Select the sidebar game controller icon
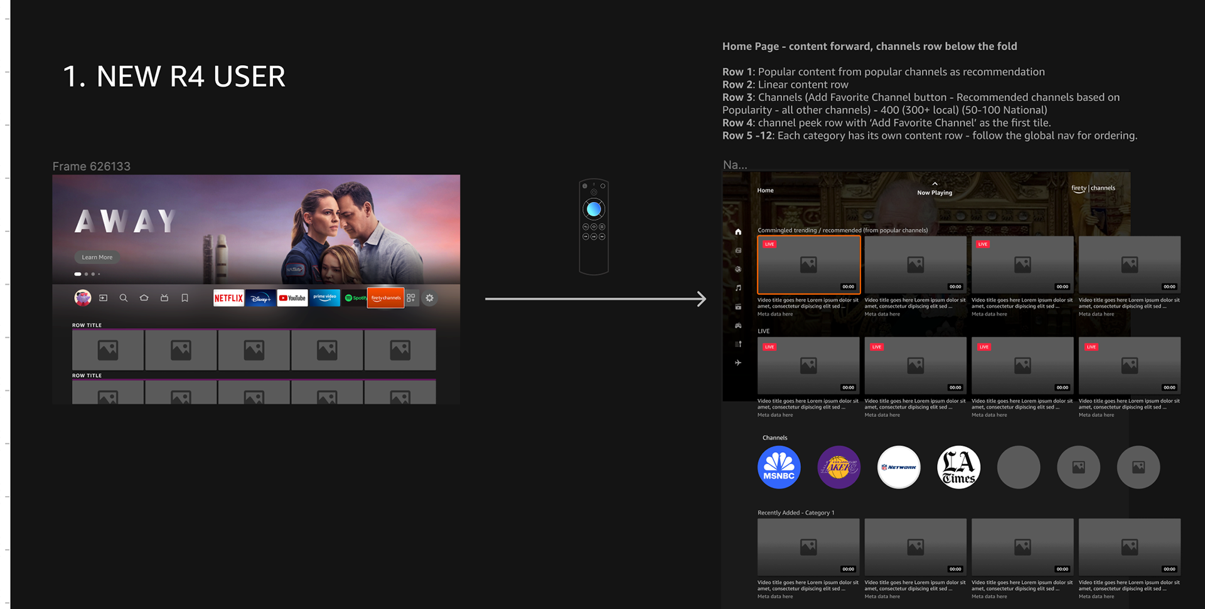Viewport: 1205px width, 609px height. coord(738,326)
